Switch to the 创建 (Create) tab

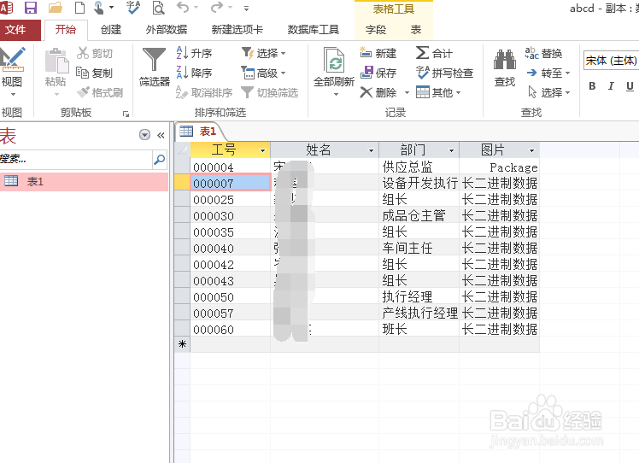click(x=111, y=30)
